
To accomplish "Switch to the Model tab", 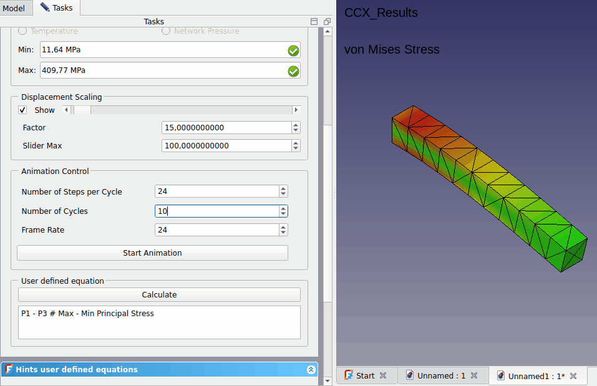I will tap(14, 8).
